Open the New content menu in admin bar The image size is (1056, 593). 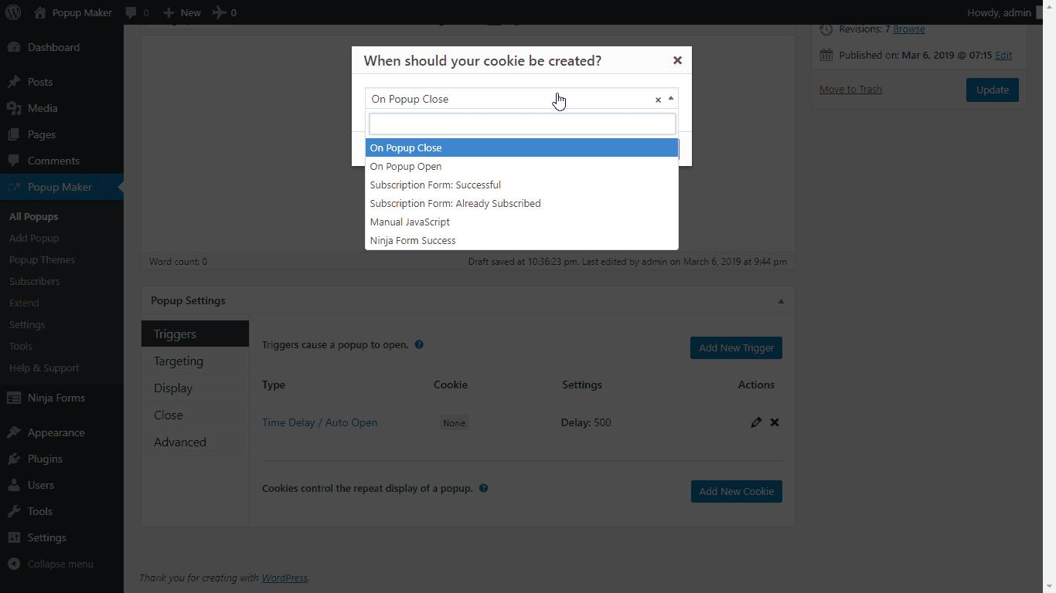(x=182, y=12)
